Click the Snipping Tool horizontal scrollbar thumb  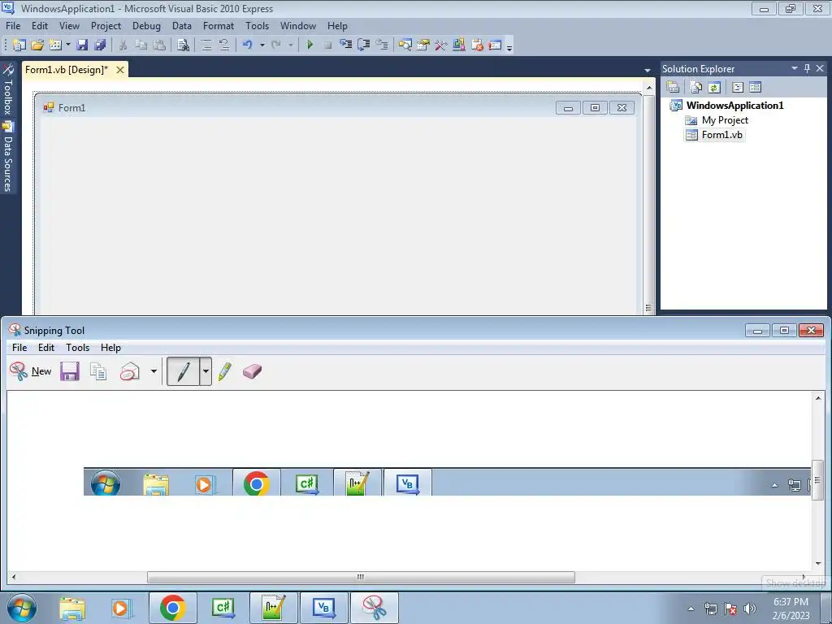(361, 577)
